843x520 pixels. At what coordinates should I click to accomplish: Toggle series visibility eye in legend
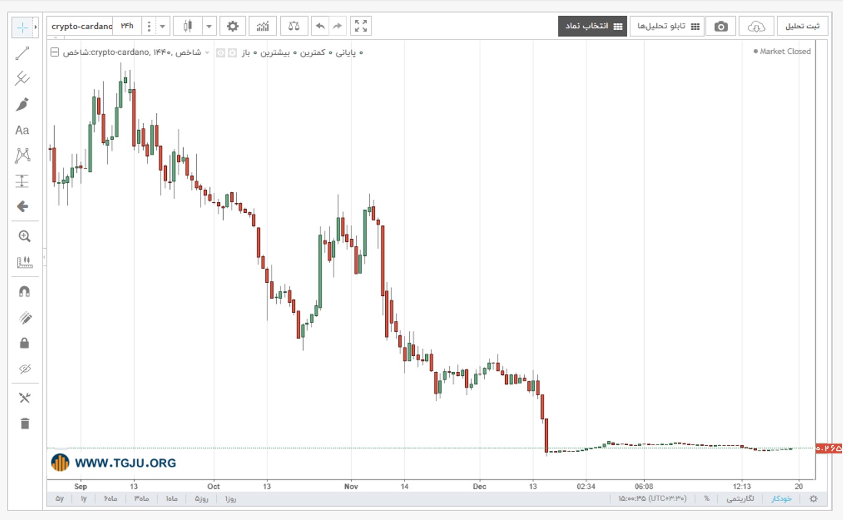point(221,53)
